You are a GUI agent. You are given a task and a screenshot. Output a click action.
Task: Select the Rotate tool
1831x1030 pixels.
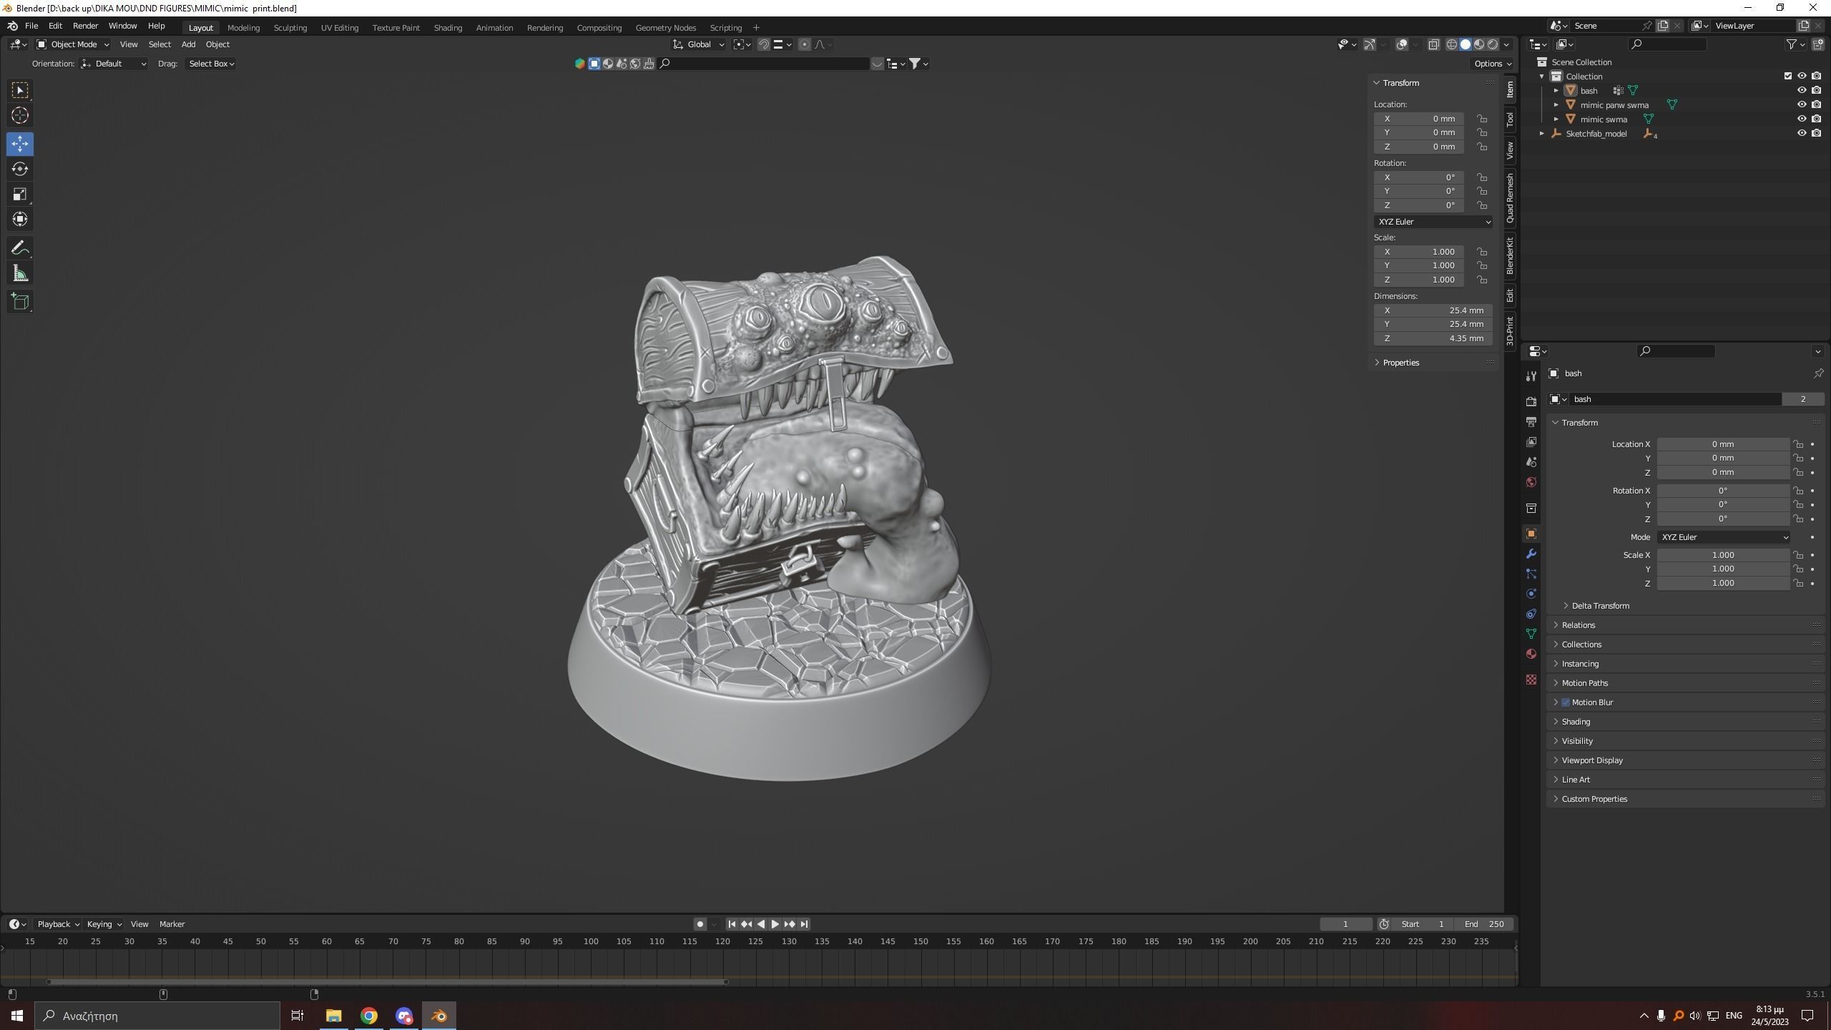point(20,169)
